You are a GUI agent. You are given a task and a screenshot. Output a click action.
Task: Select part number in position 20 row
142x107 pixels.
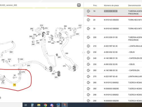click(x=111, y=20)
